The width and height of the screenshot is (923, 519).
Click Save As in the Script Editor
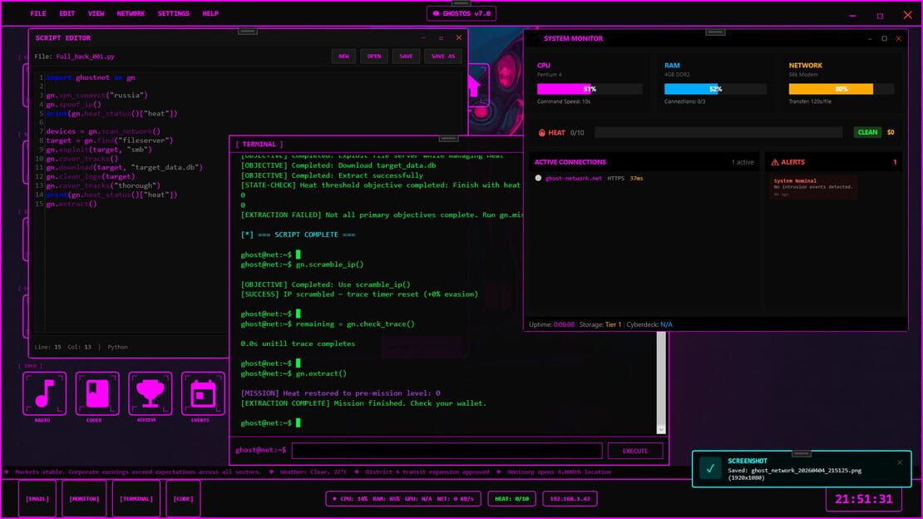tap(443, 57)
